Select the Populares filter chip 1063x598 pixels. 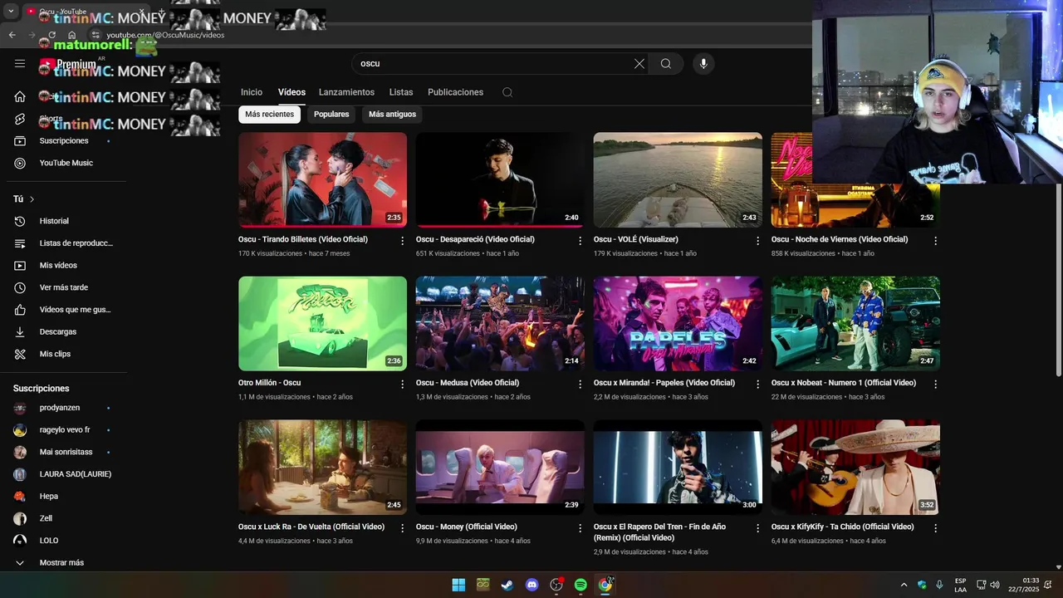pyautogui.click(x=331, y=114)
